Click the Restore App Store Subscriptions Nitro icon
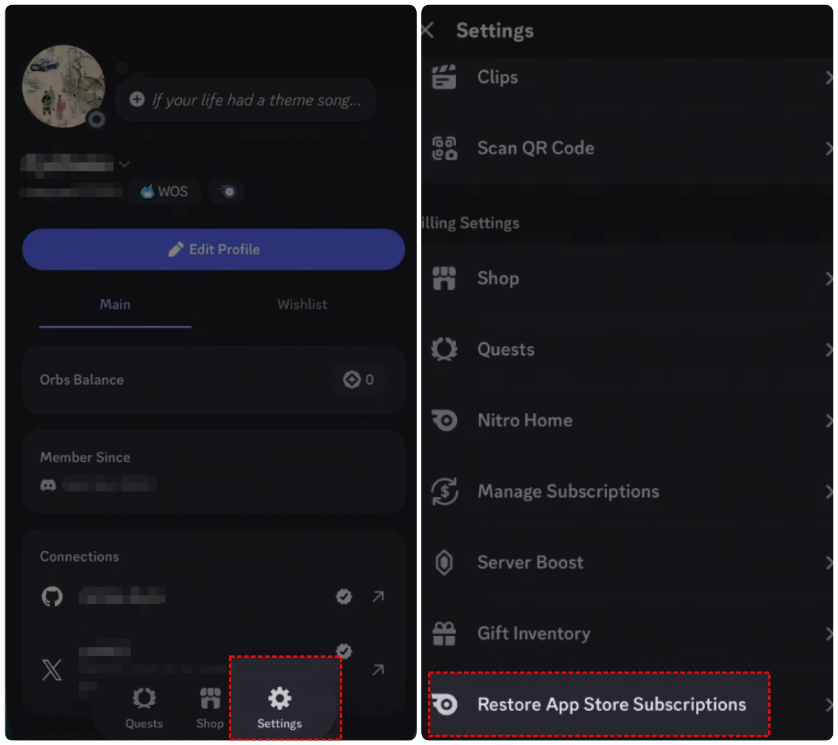The image size is (838, 745). point(444,704)
